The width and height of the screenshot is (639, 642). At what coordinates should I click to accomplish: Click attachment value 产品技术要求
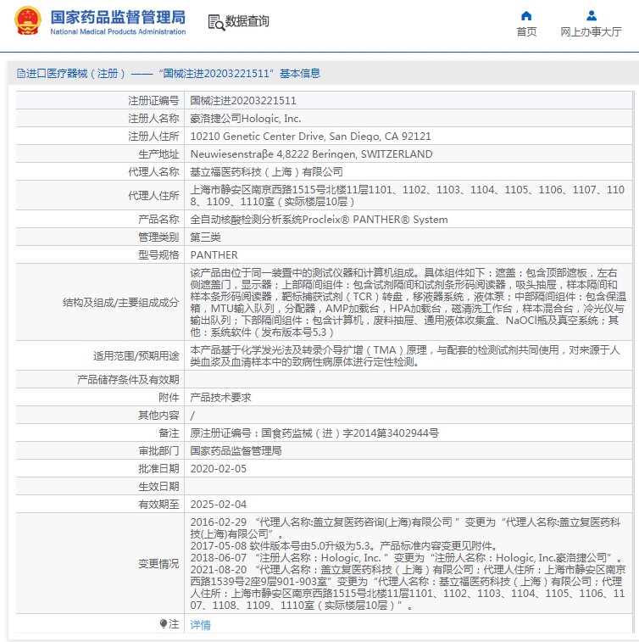220,398
